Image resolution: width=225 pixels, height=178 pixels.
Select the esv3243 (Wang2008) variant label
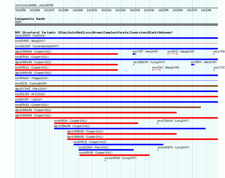(x=166, y=67)
